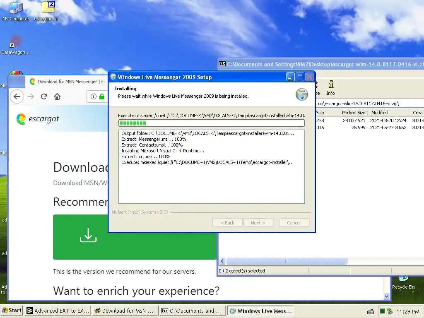Sort by Size column in 7-Zip
The image size is (424, 318).
pos(320,113)
